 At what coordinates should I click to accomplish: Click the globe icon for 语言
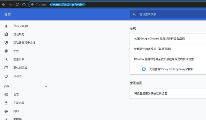(x=6, y=94)
